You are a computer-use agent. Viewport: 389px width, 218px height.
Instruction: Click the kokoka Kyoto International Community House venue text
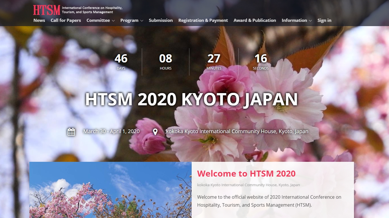(237, 131)
